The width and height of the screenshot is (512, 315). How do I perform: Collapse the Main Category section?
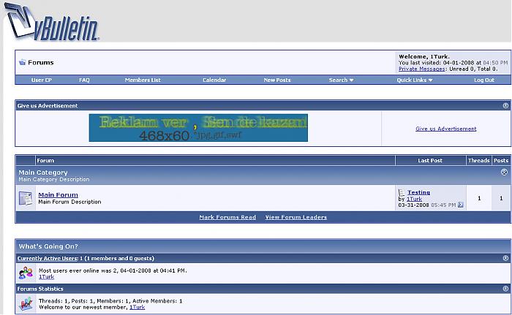504,172
